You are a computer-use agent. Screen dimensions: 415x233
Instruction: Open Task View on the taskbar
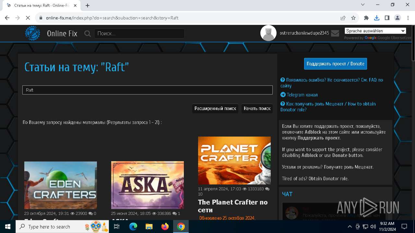point(117,227)
